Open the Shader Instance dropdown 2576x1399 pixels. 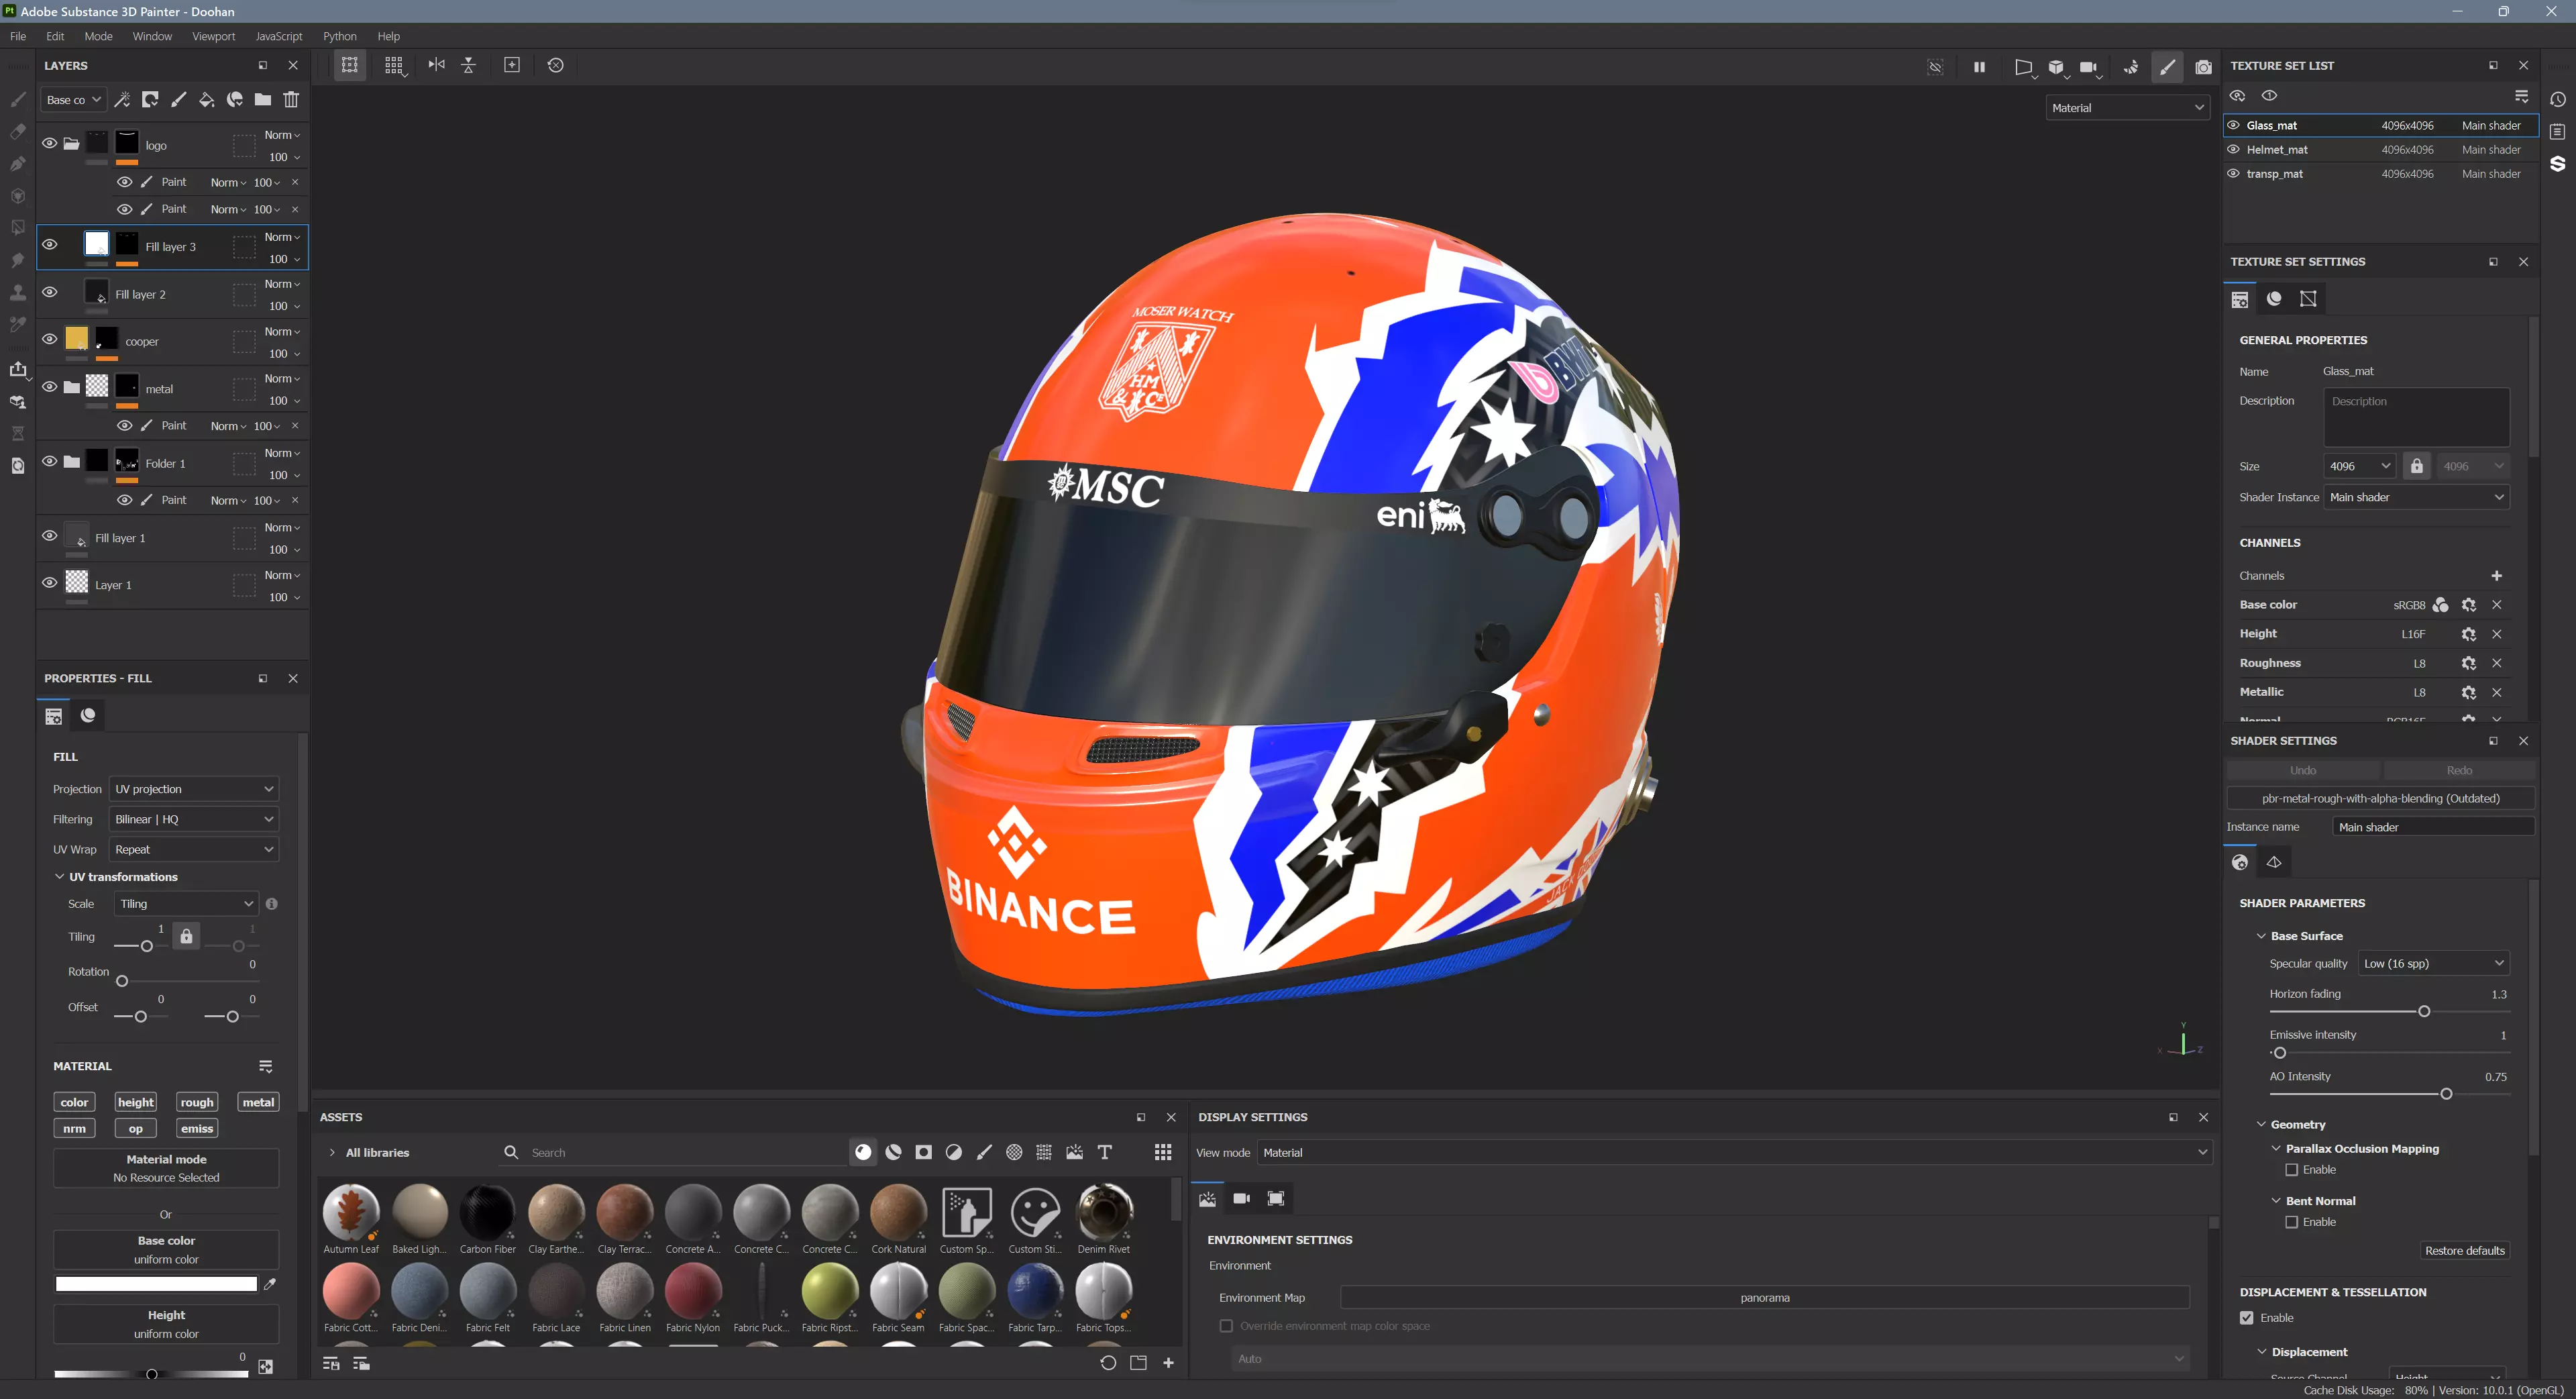(2416, 497)
